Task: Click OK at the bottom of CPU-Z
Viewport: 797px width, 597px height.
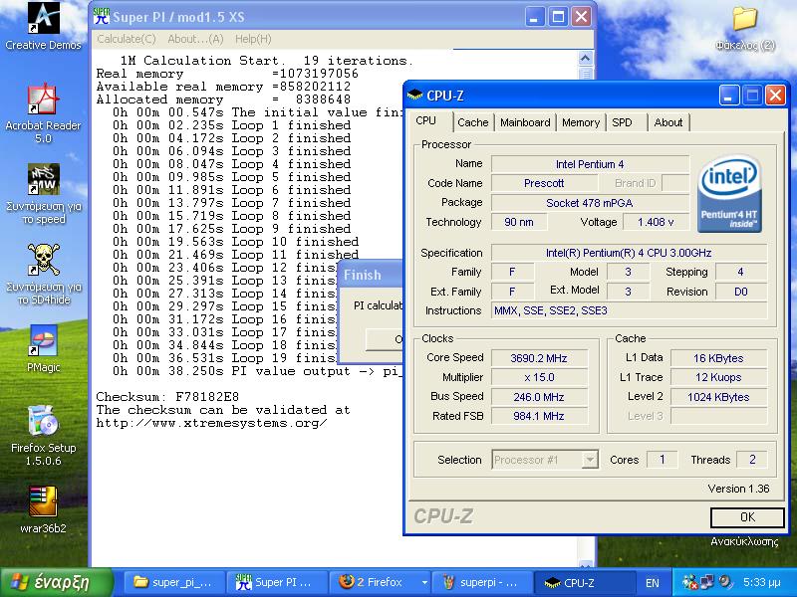Action: click(x=747, y=517)
